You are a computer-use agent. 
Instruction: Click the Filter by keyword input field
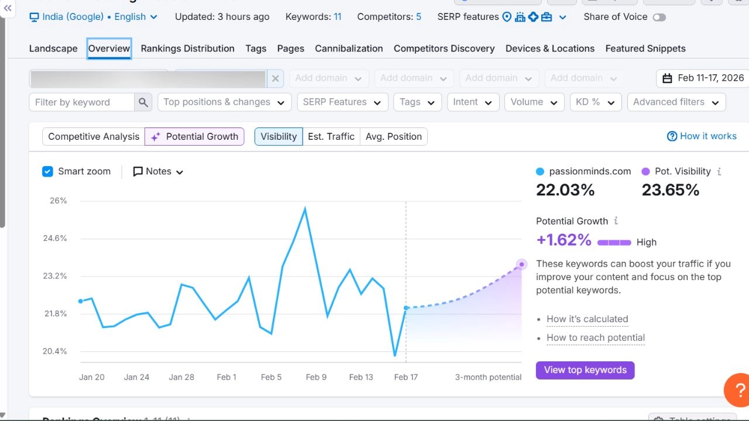(82, 102)
